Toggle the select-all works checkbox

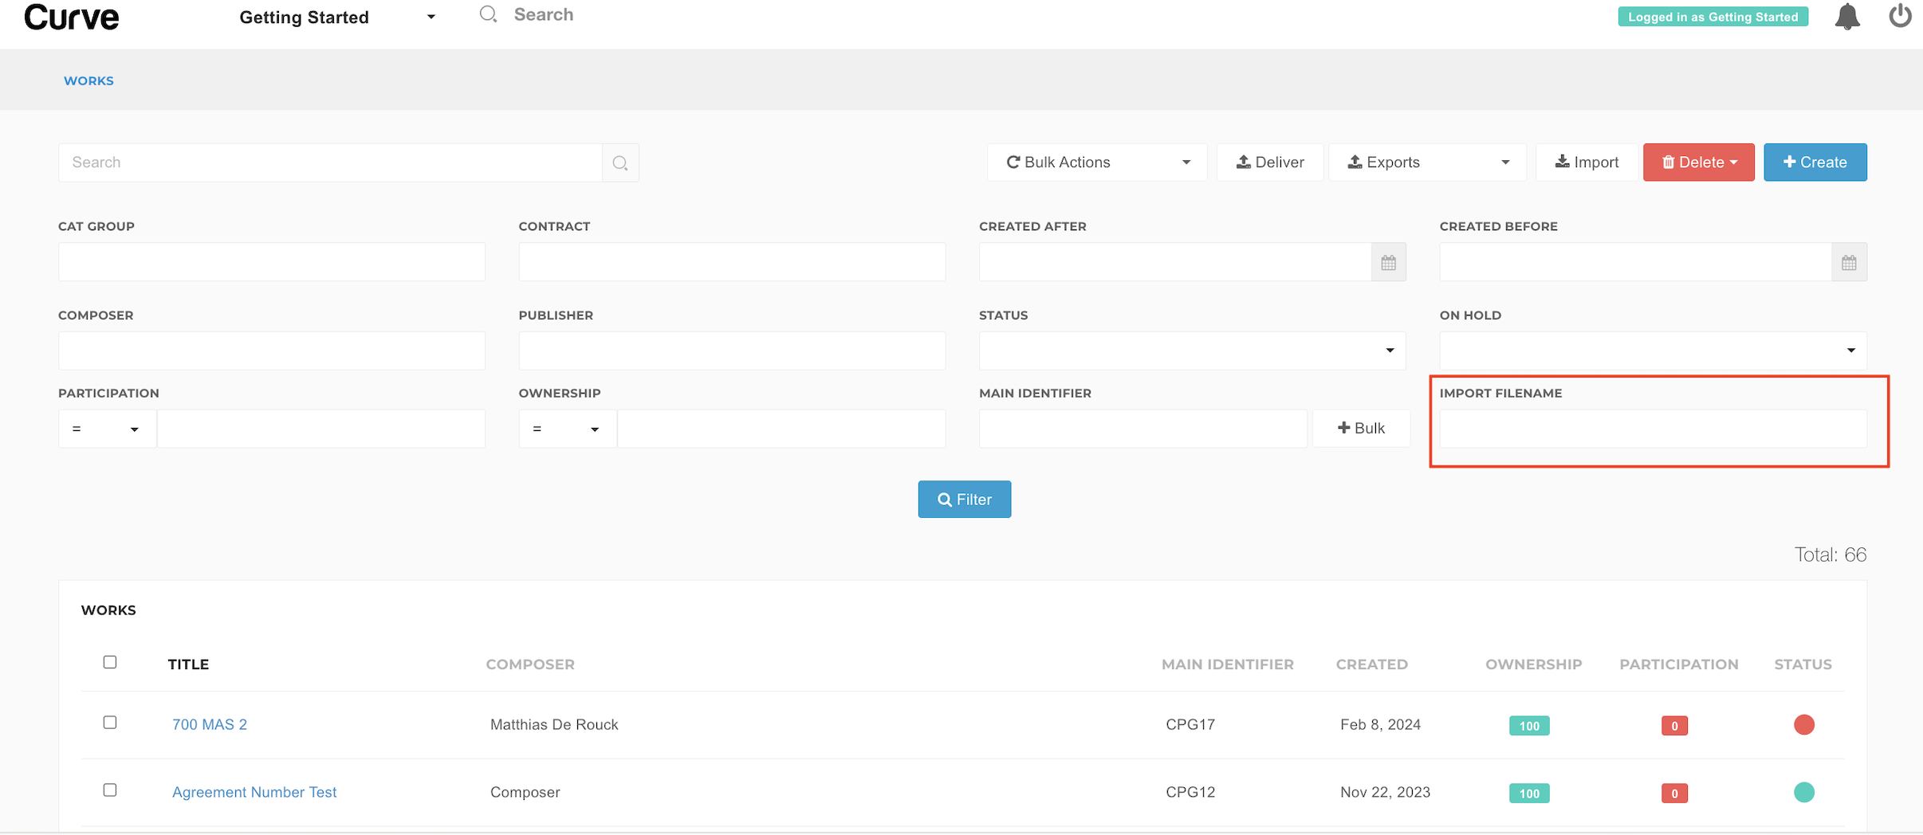pos(110,662)
